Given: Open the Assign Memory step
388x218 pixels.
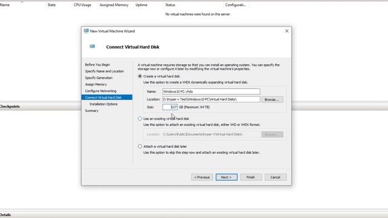Looking at the screenshot, I should (96, 85).
